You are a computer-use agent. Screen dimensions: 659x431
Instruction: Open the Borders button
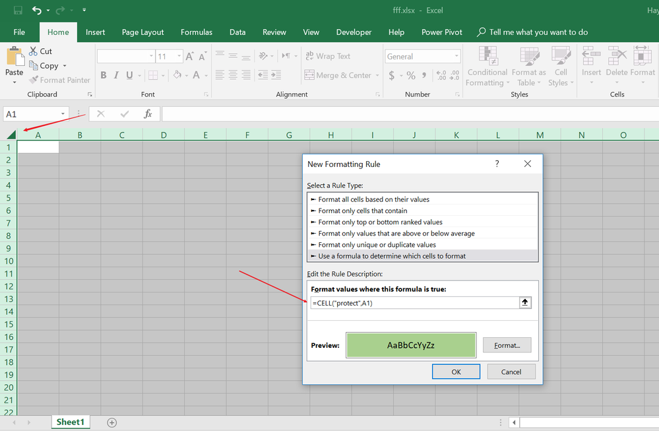pos(153,75)
